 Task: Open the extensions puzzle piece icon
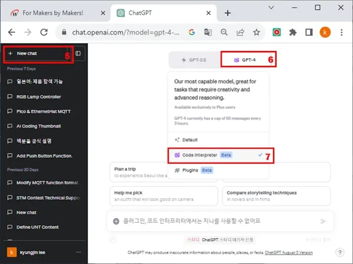(x=293, y=32)
